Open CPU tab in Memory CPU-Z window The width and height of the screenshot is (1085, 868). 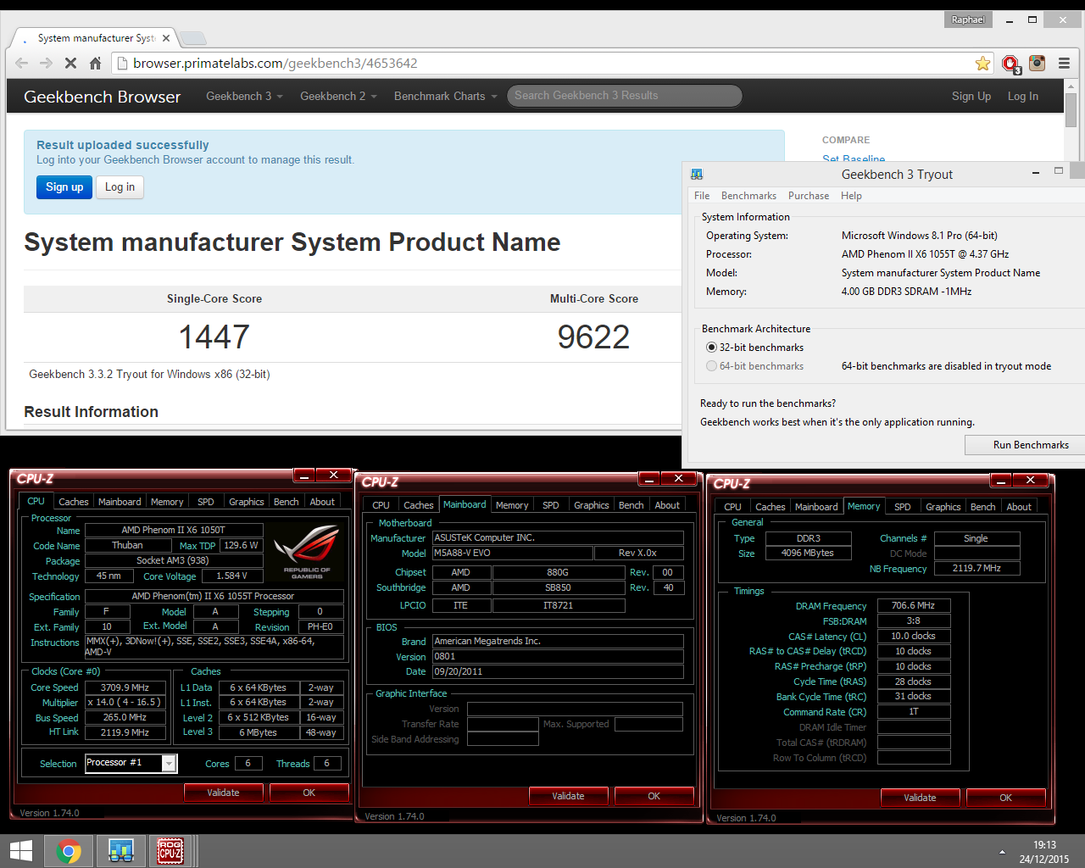pyautogui.click(x=732, y=507)
